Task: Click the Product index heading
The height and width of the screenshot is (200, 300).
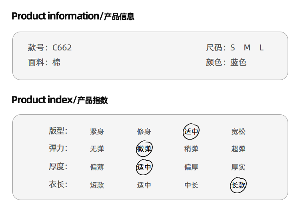Action: [x=60, y=100]
